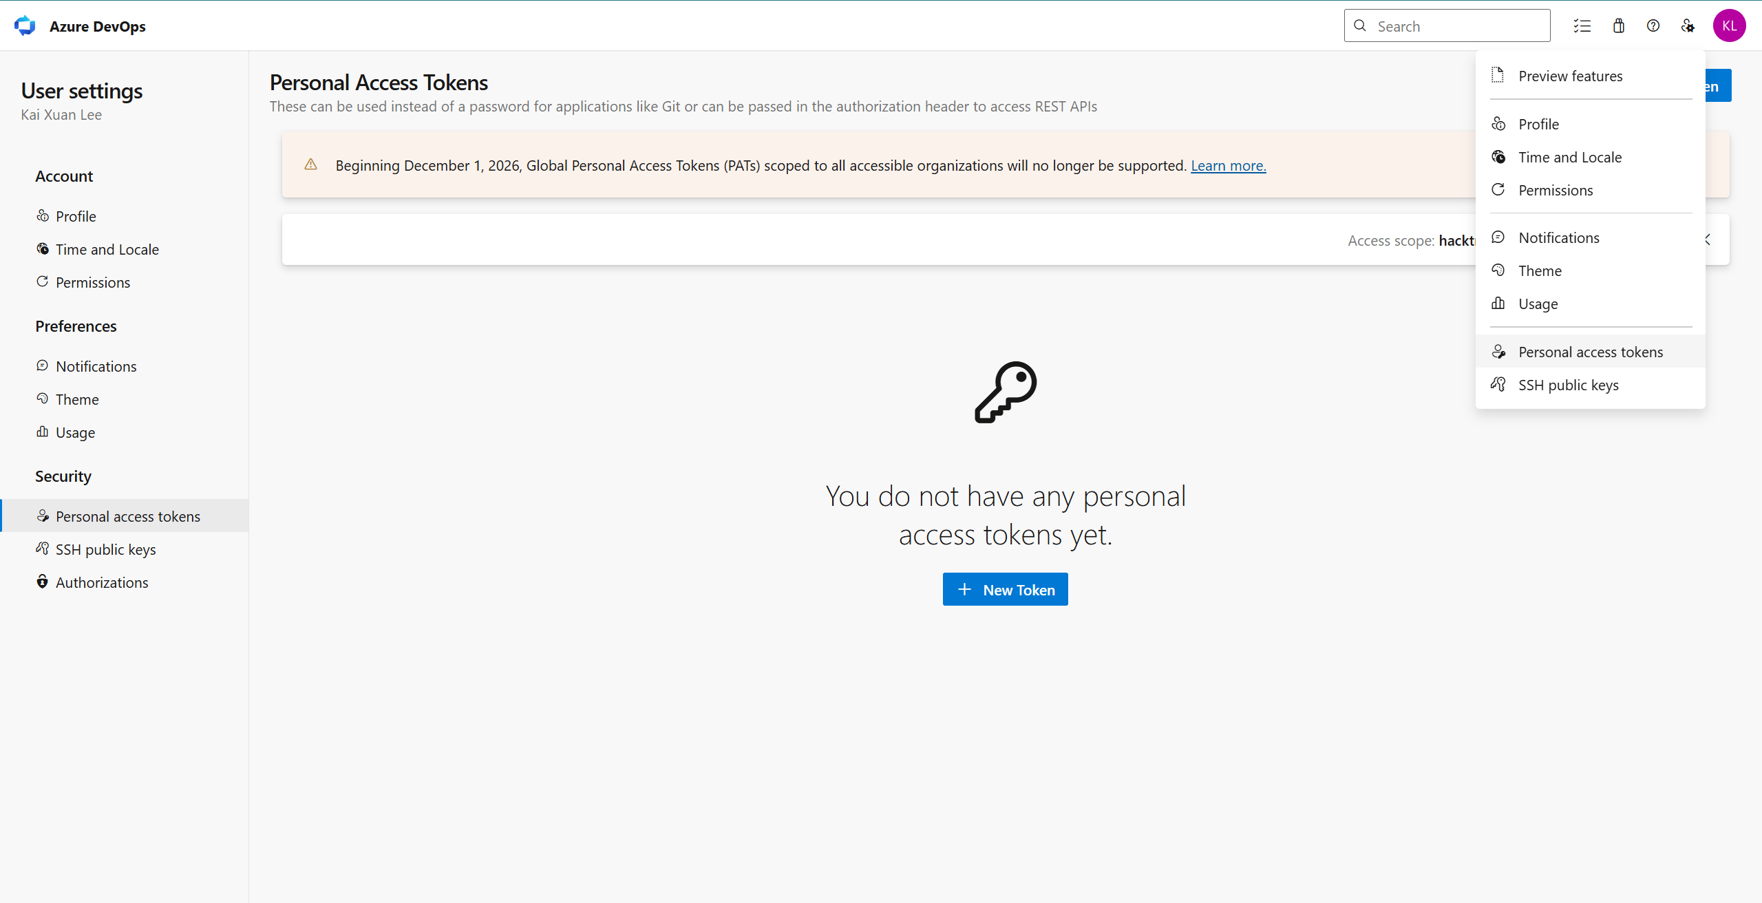Select Usage in the dropdown menu
1762x903 pixels.
(x=1591, y=304)
